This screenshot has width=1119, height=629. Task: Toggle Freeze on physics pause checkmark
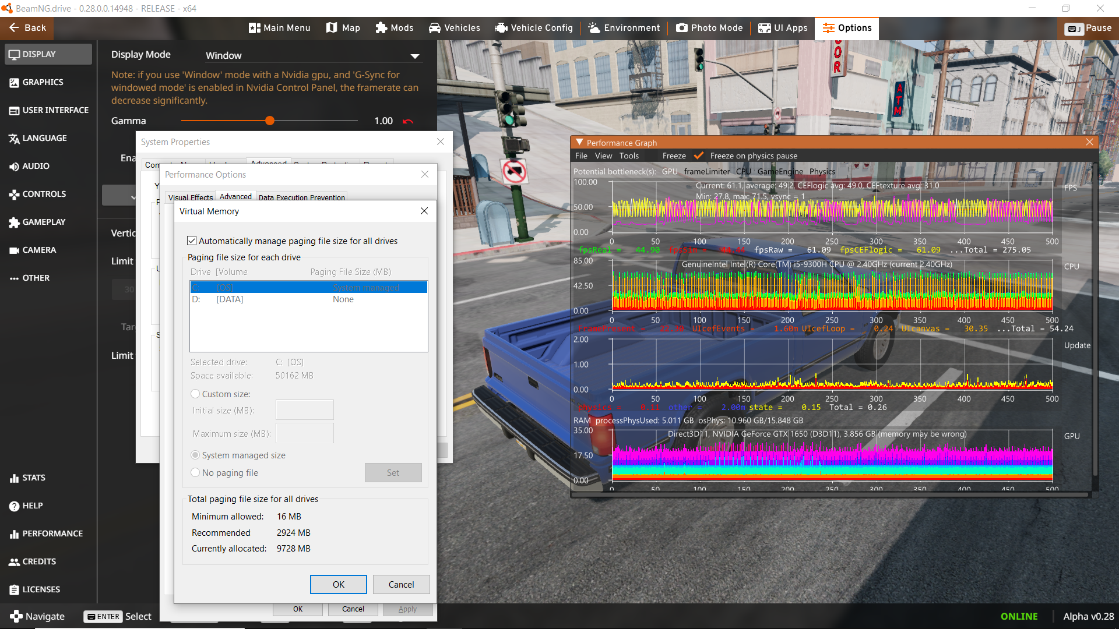pyautogui.click(x=699, y=156)
